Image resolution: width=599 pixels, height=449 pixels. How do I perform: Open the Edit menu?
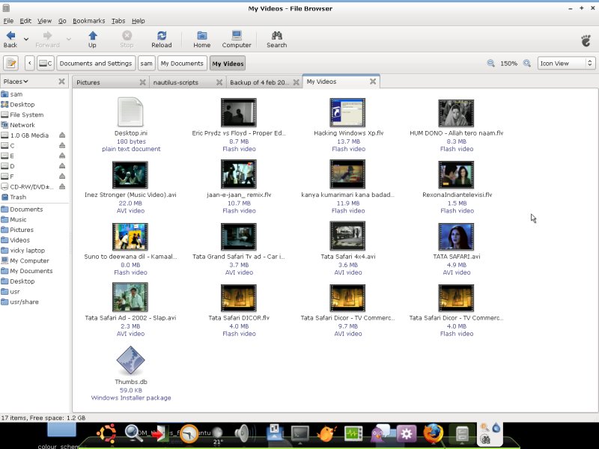(25, 21)
